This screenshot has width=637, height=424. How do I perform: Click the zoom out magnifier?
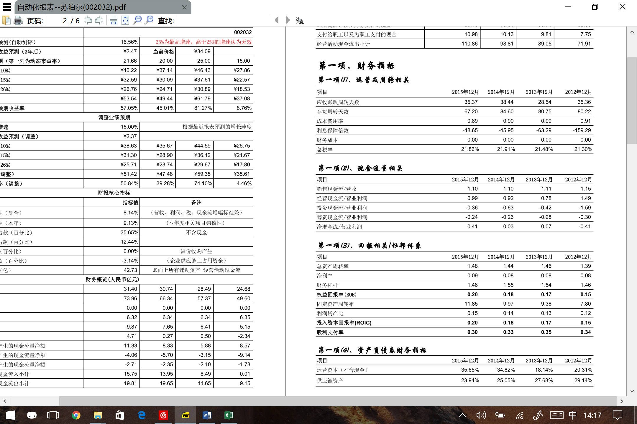click(137, 20)
